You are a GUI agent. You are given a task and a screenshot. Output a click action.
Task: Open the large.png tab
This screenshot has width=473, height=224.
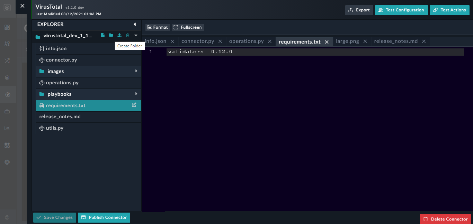click(x=347, y=41)
